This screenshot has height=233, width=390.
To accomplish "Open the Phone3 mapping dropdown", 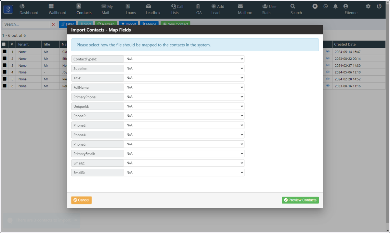I will pyautogui.click(x=184, y=125).
